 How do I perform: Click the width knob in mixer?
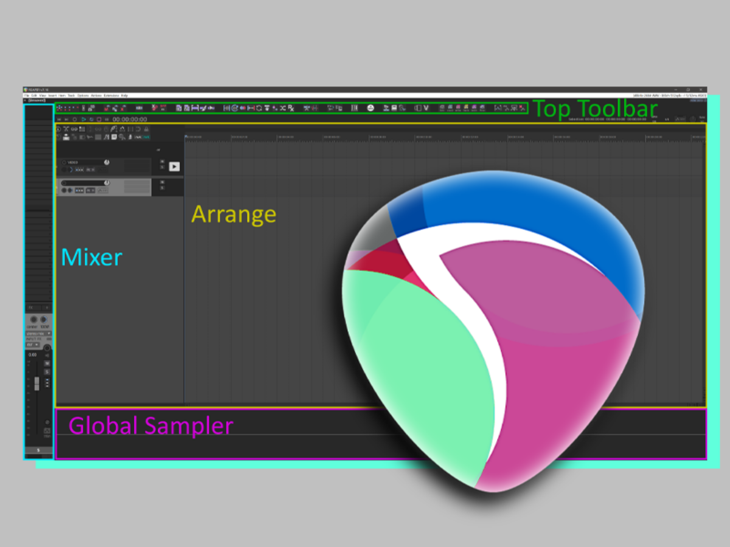(x=44, y=320)
